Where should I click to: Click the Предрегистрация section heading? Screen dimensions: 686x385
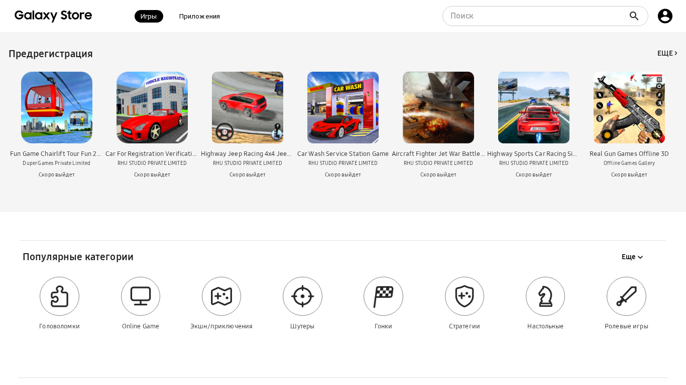tap(51, 54)
